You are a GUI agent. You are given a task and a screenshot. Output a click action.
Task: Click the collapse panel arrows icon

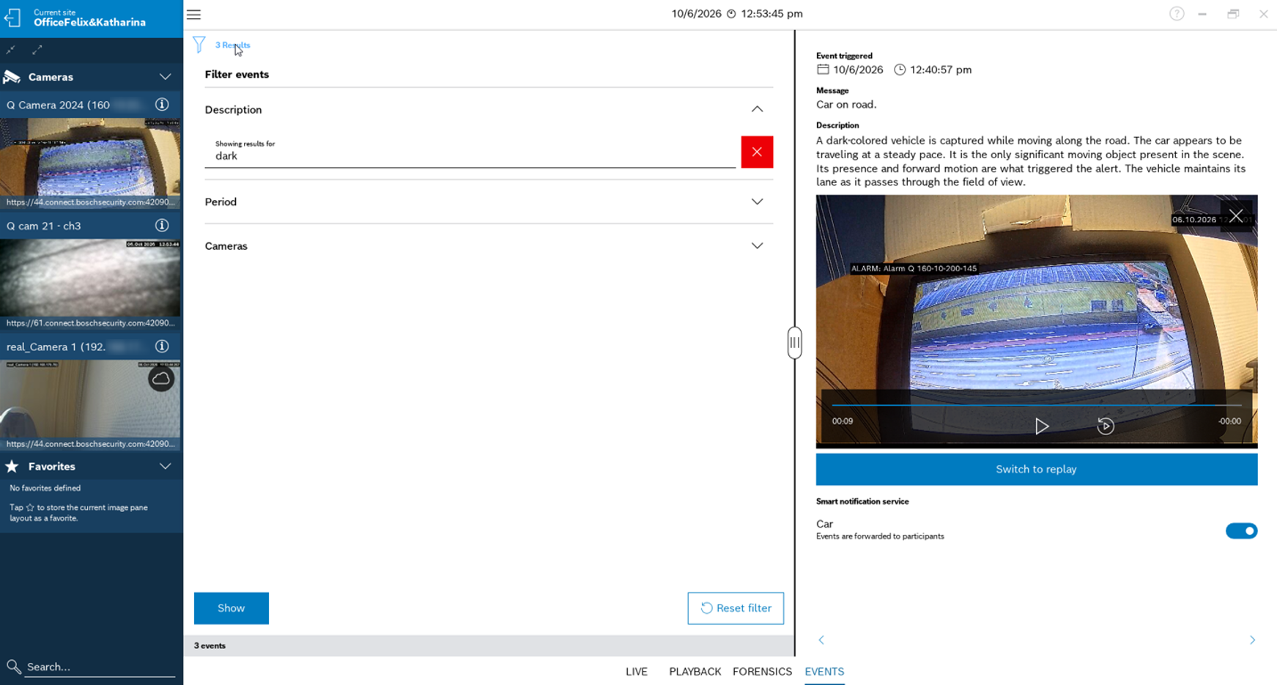point(11,50)
